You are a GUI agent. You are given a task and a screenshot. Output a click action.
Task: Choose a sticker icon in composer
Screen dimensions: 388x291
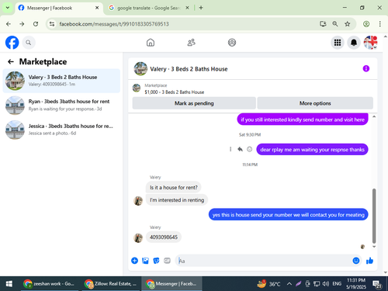point(156,261)
